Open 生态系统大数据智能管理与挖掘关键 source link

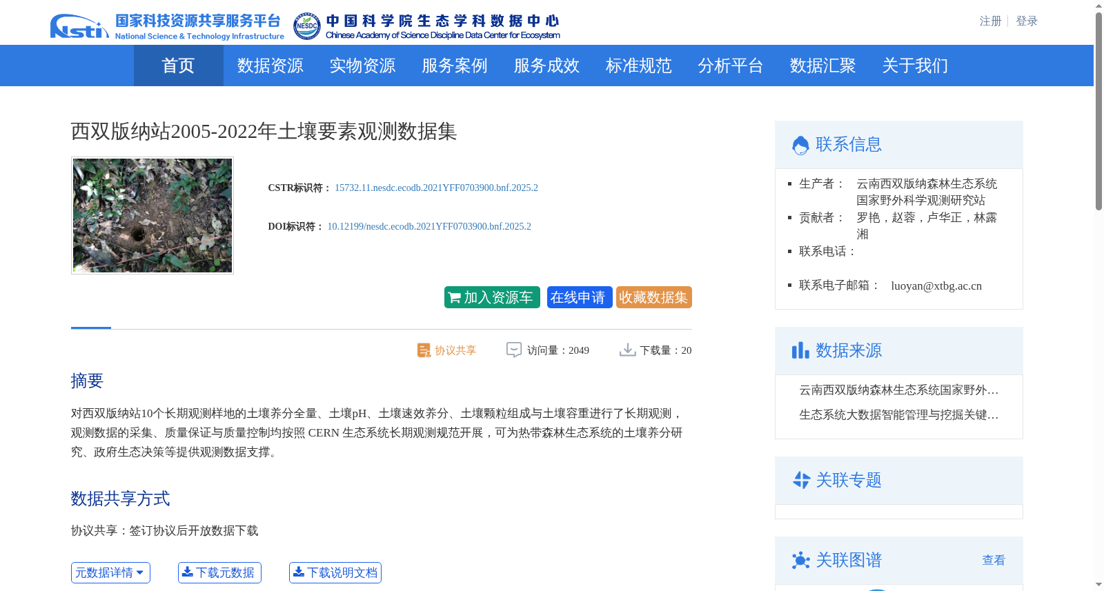pos(899,415)
